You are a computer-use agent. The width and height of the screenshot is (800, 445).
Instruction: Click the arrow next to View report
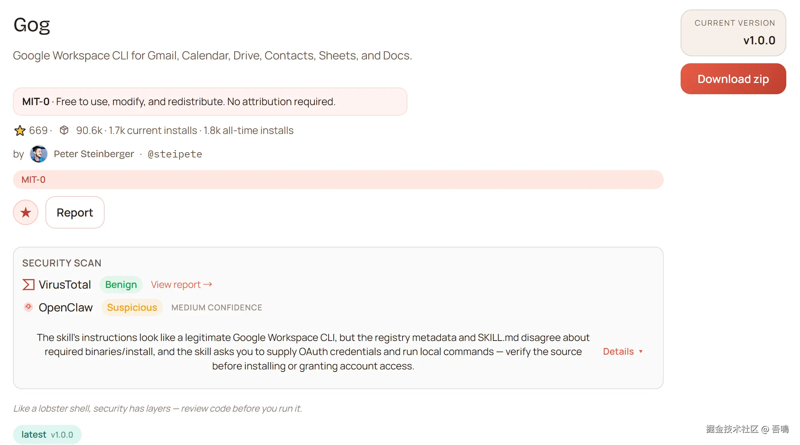coord(208,284)
